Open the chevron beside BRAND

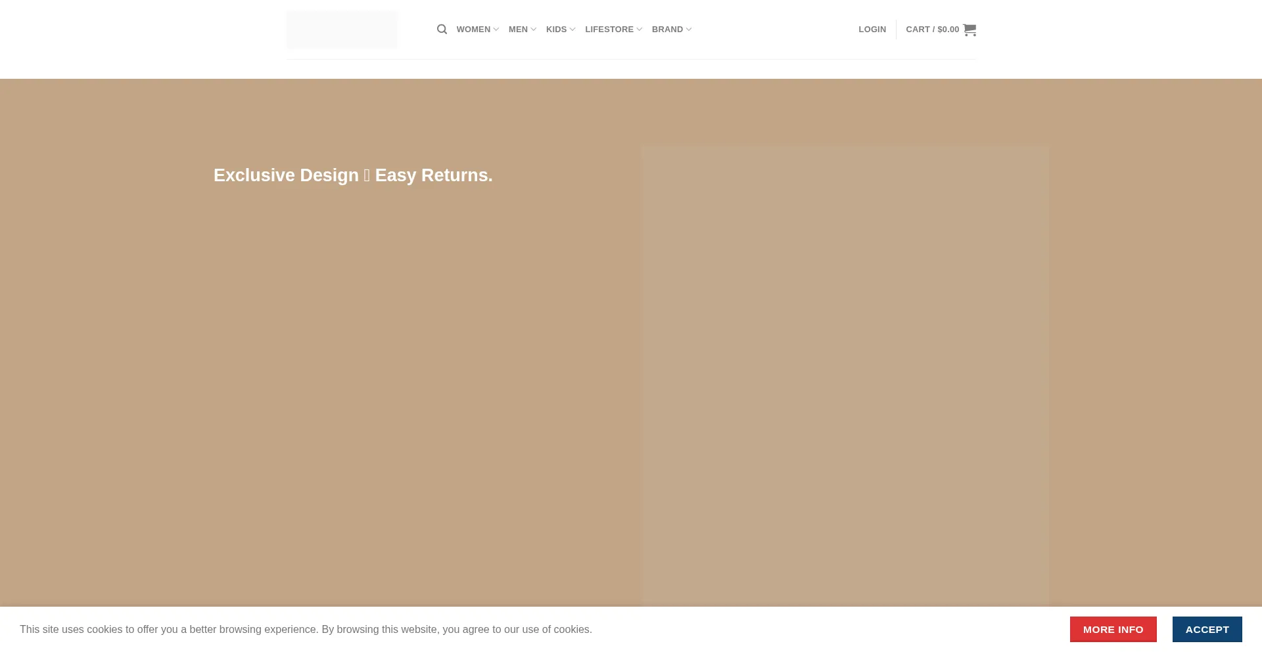tap(689, 30)
